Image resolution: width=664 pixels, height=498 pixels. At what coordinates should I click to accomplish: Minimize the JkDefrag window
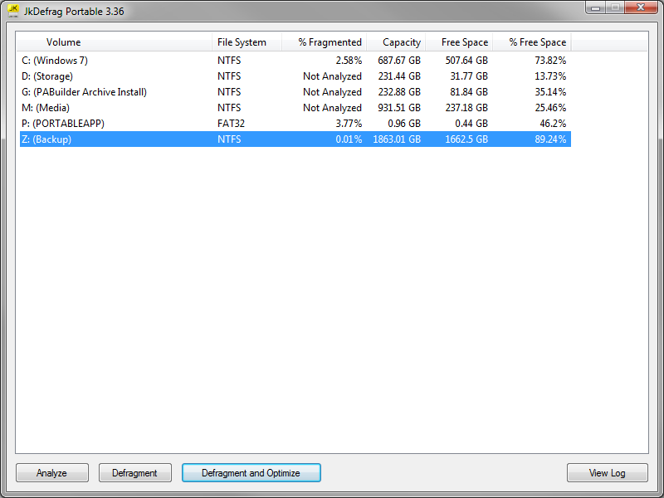(596, 7)
